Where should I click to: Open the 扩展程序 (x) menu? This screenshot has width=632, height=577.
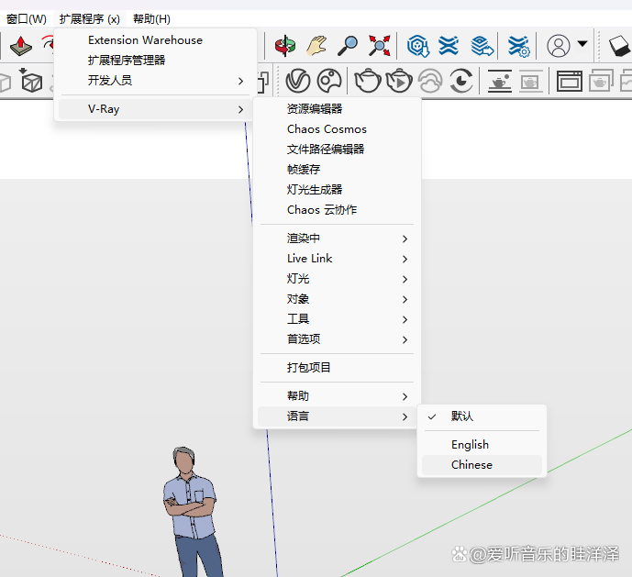pyautogui.click(x=90, y=19)
